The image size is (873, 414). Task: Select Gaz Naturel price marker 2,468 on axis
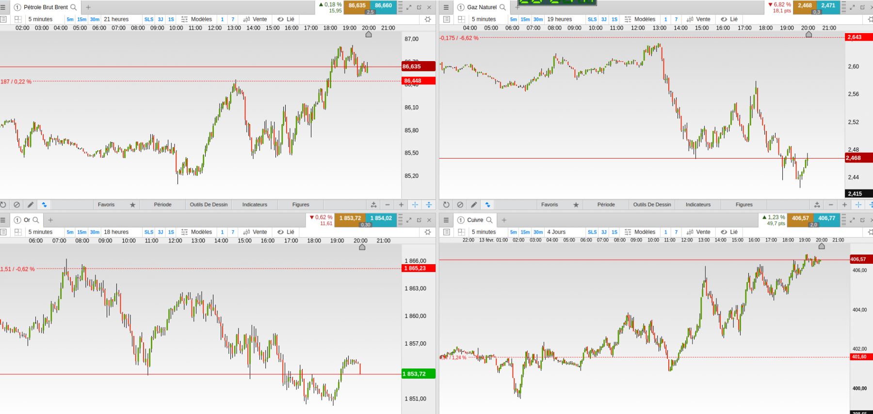(x=858, y=158)
